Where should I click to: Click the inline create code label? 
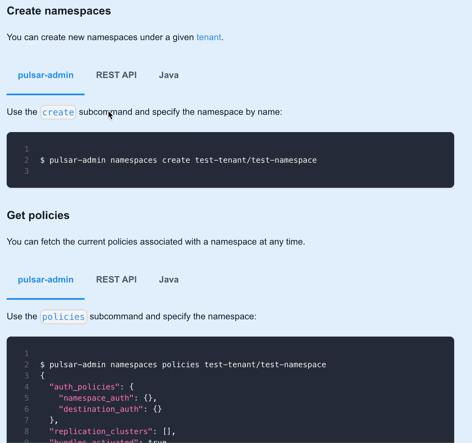pyautogui.click(x=58, y=112)
